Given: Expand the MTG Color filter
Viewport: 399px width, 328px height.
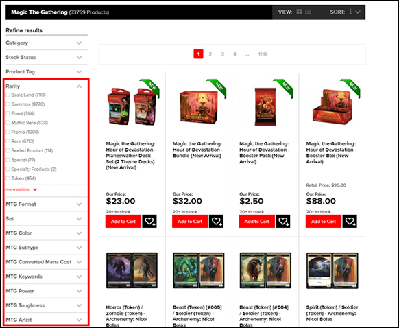Looking at the screenshot, I should [x=47, y=233].
